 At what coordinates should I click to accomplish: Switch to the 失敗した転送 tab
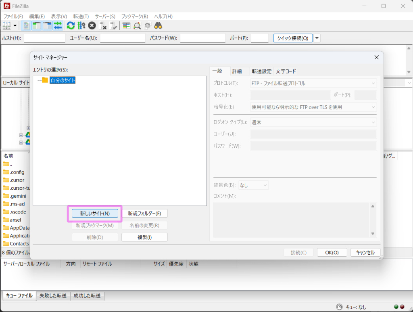pos(53,296)
